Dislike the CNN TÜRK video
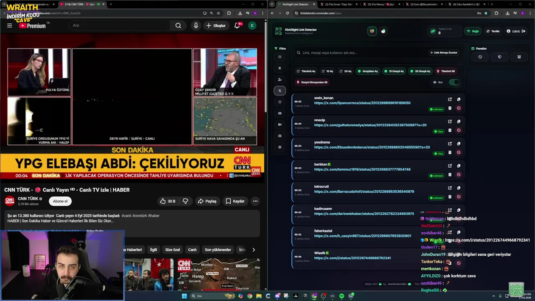535x301 pixels. 185,201
